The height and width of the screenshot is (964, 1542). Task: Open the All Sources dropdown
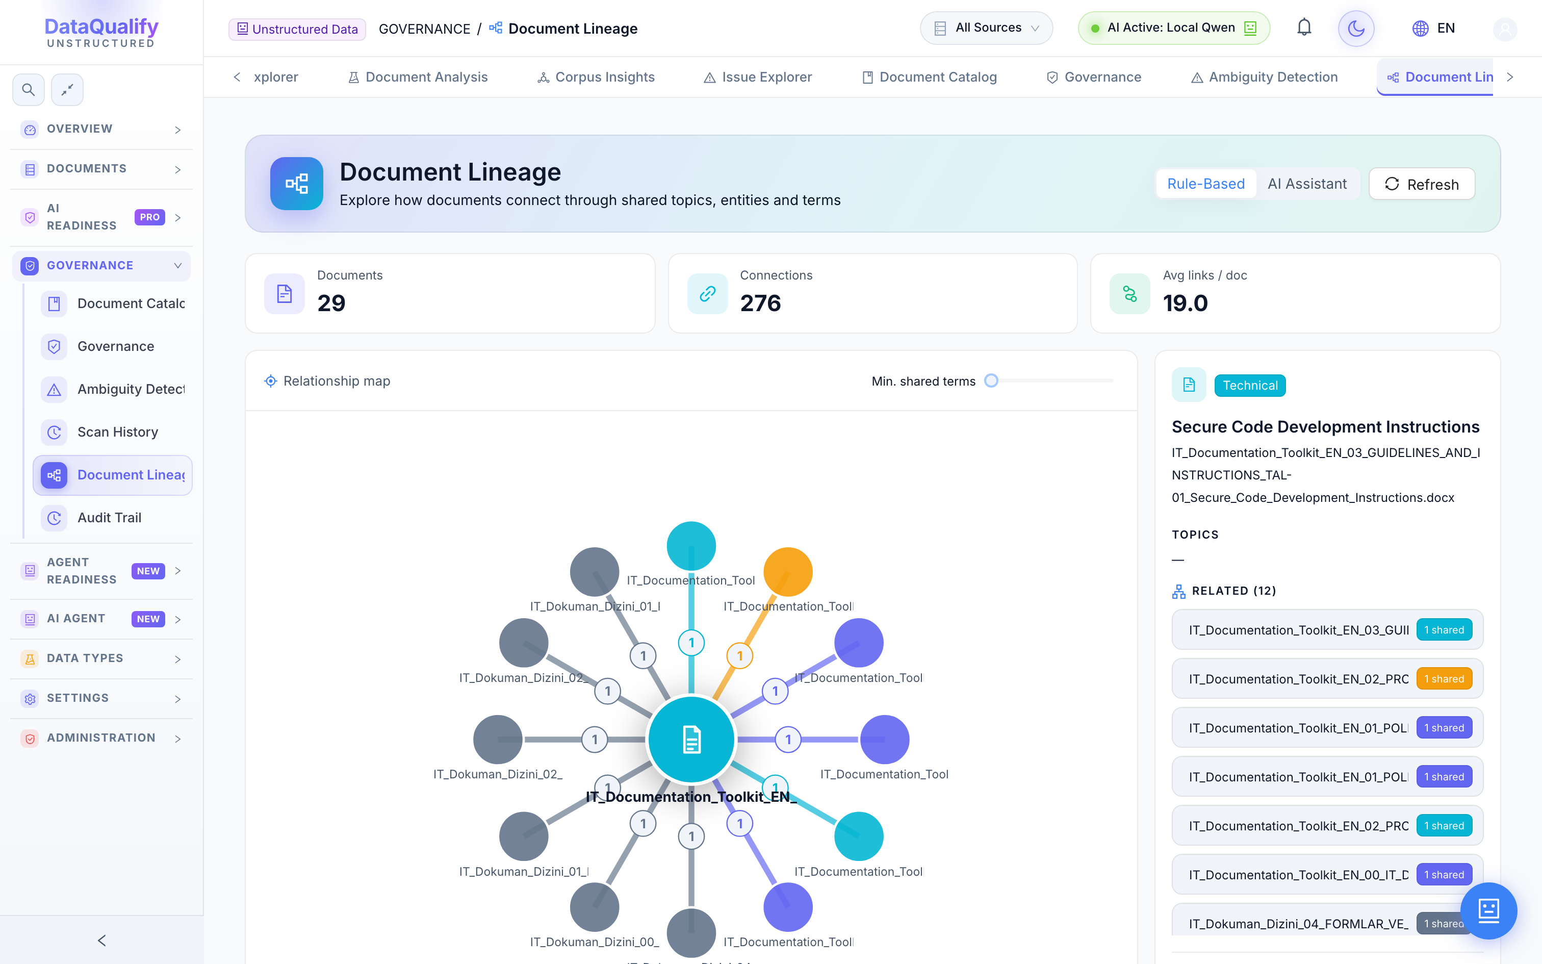(986, 28)
